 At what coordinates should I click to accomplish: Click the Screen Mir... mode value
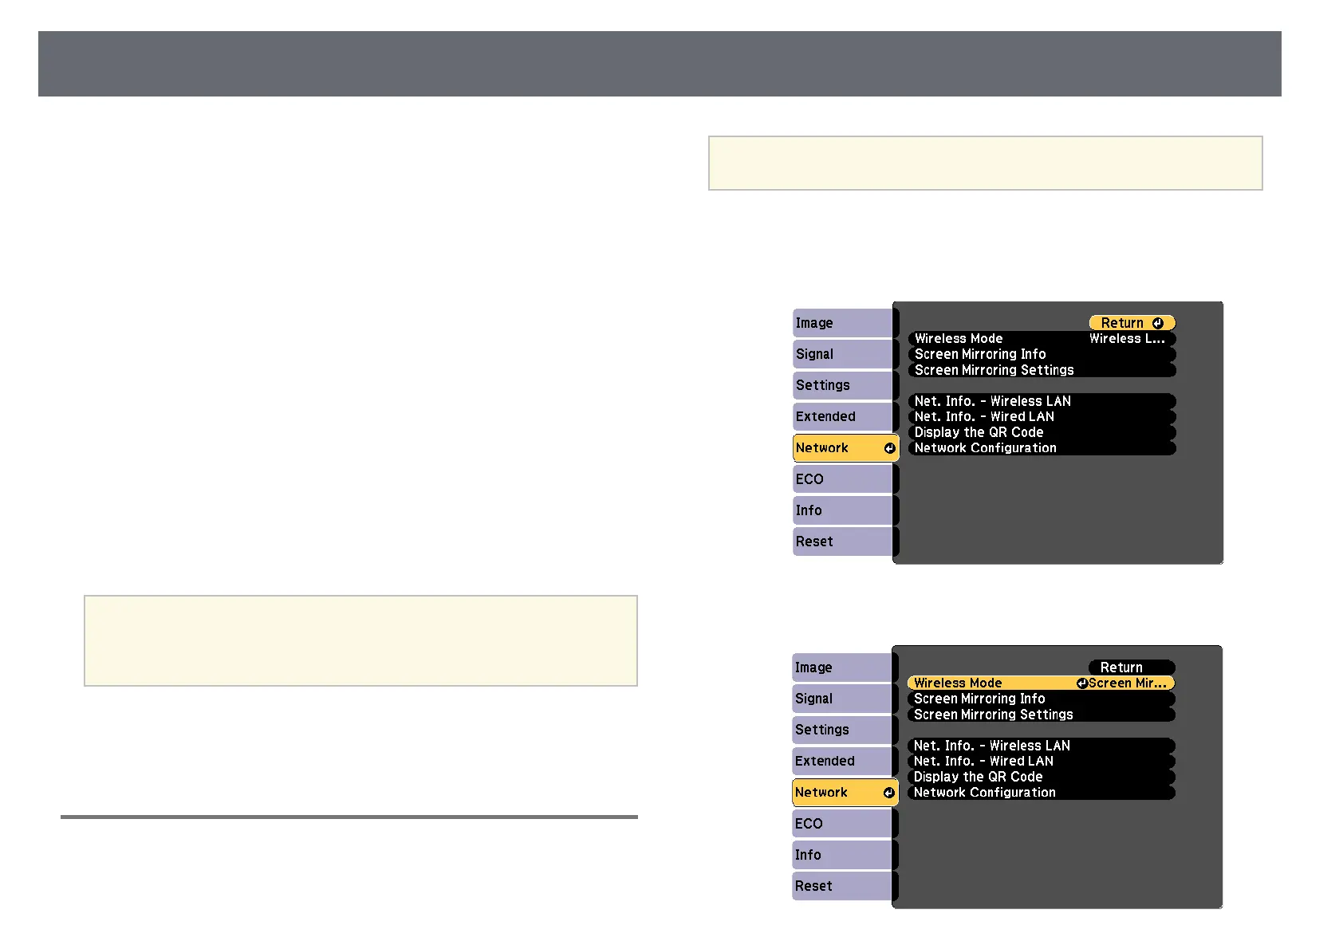1128,683
